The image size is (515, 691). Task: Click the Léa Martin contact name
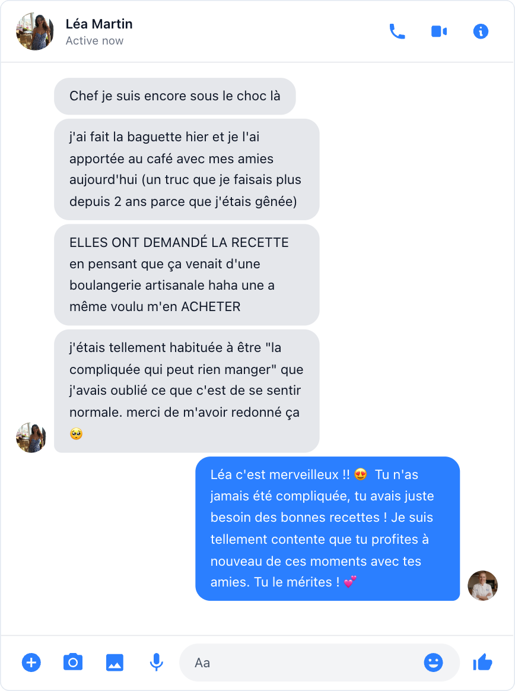pos(99,24)
